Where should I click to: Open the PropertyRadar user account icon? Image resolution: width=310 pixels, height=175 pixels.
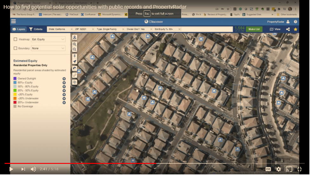(x=288, y=22)
